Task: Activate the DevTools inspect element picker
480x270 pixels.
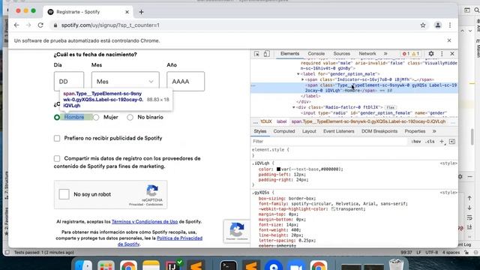Action: (x=256, y=54)
